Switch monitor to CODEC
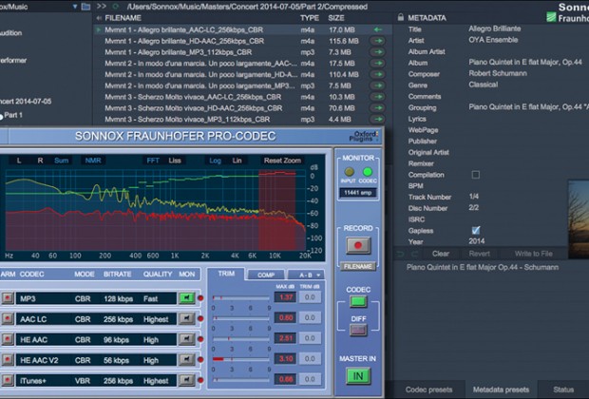 [368, 172]
